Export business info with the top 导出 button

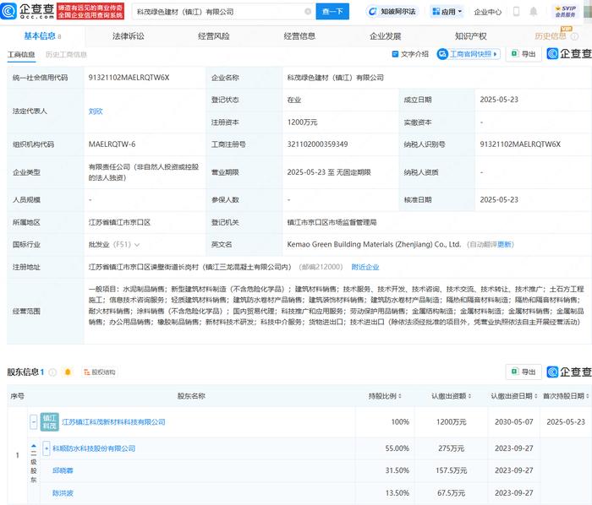coord(523,54)
